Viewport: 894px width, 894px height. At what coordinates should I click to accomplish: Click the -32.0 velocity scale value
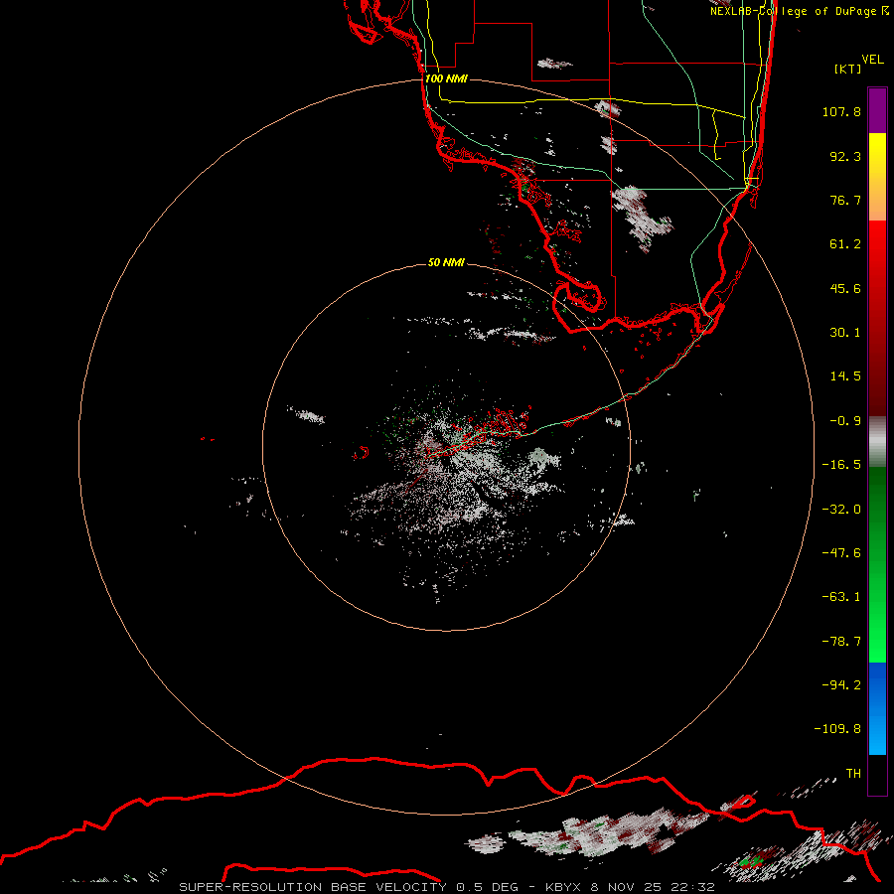pyautogui.click(x=841, y=510)
